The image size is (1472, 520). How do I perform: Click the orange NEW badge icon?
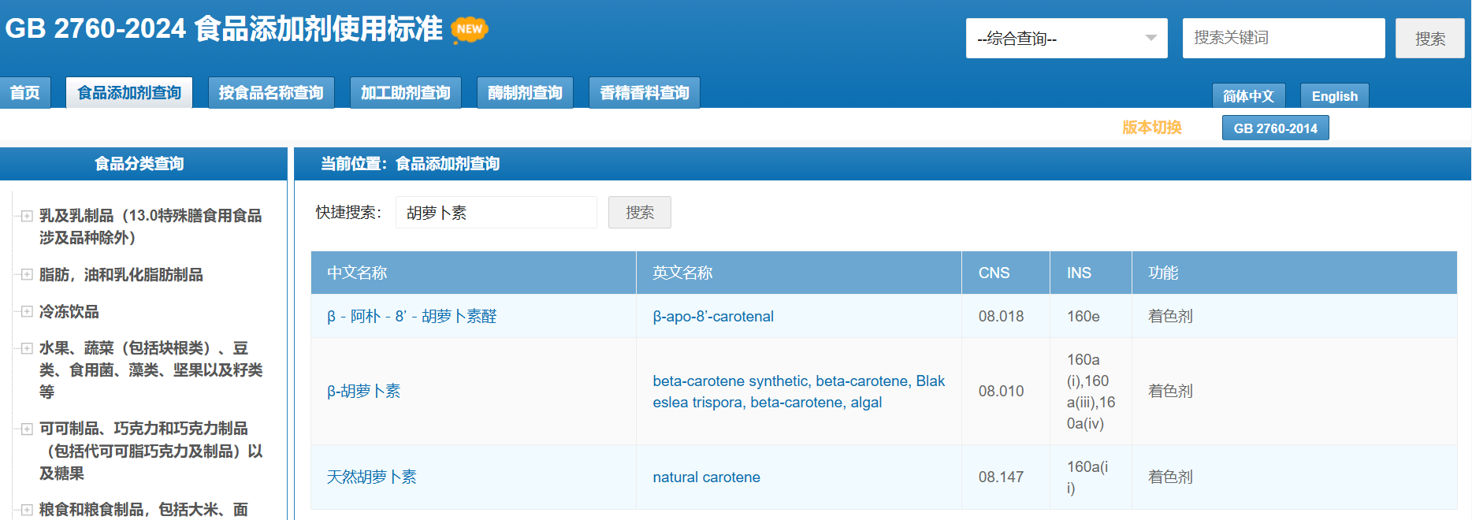click(470, 30)
